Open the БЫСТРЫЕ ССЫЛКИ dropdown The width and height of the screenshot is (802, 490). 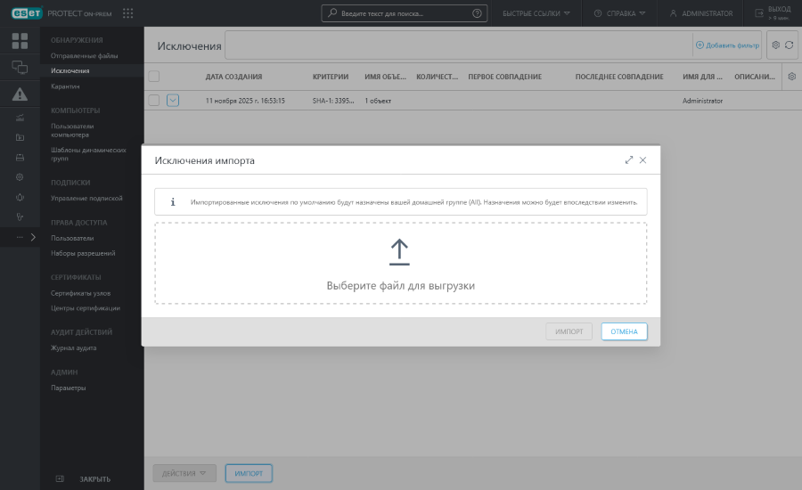point(536,13)
